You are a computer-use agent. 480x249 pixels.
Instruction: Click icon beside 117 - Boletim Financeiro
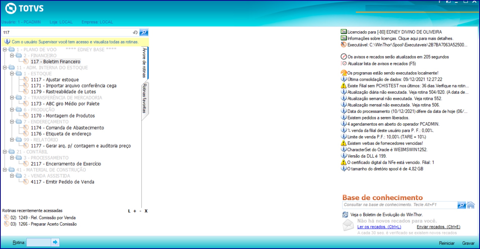(26, 61)
